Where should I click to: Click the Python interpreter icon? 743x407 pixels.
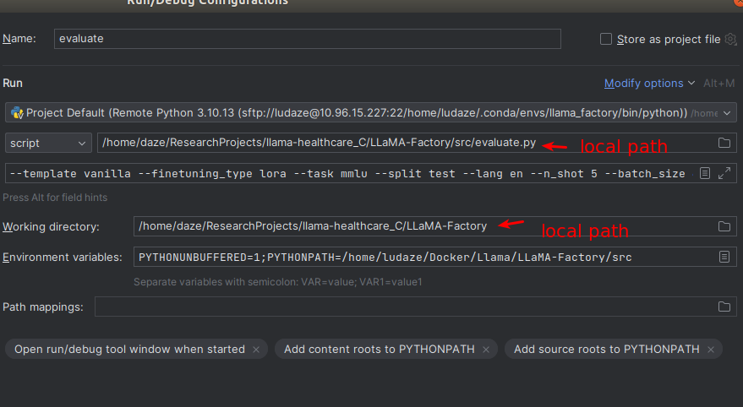pyautogui.click(x=17, y=112)
